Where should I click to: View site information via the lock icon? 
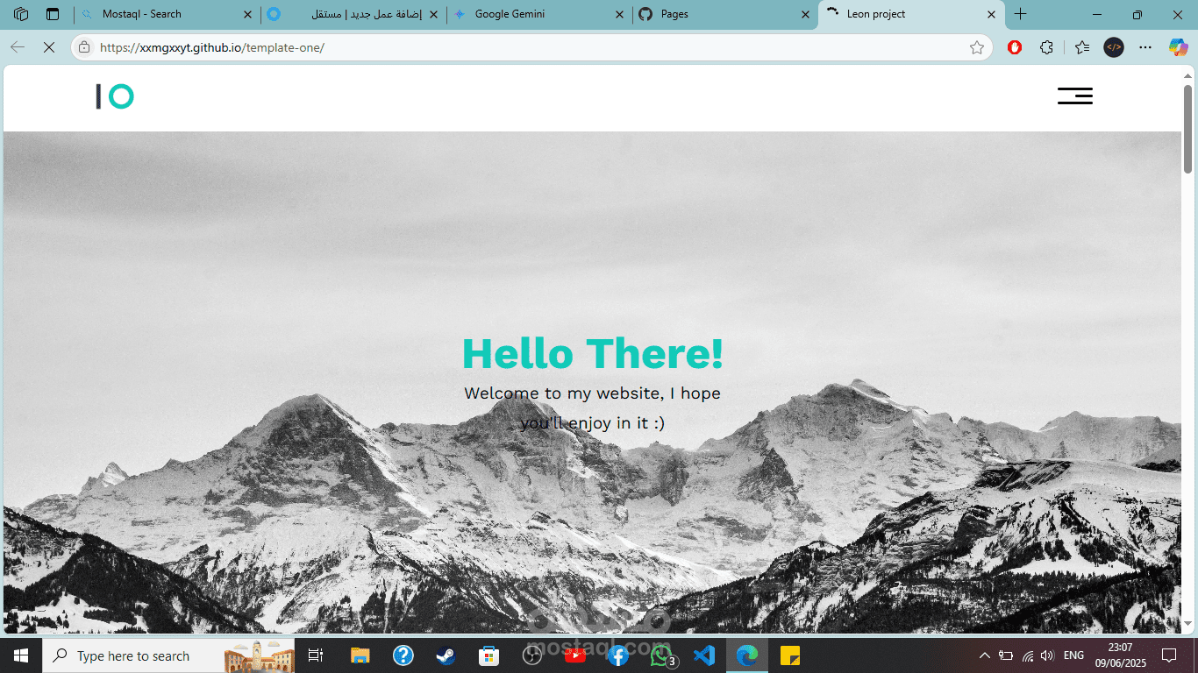[82, 47]
